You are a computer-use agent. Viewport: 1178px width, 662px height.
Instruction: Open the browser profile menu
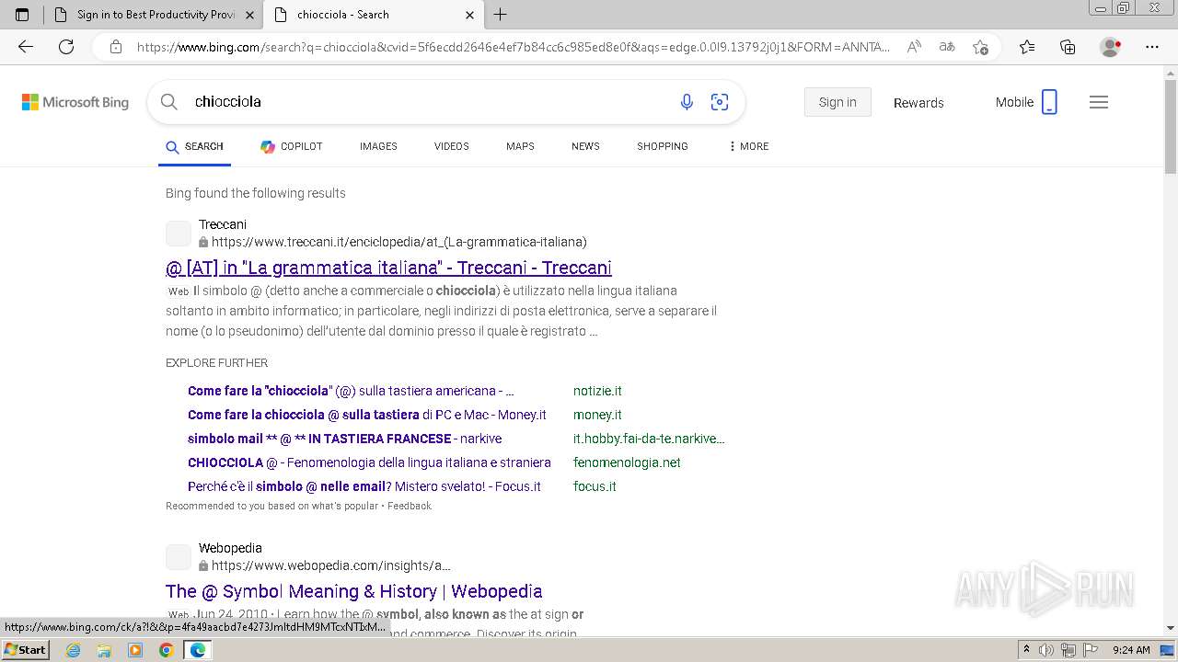click(1111, 47)
